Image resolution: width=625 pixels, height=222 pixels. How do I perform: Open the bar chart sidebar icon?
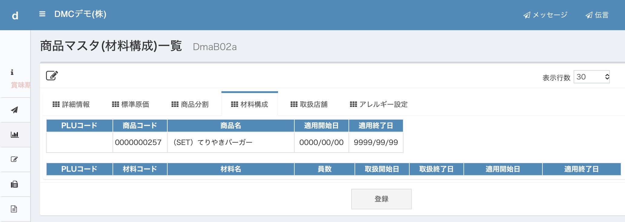coord(15,135)
